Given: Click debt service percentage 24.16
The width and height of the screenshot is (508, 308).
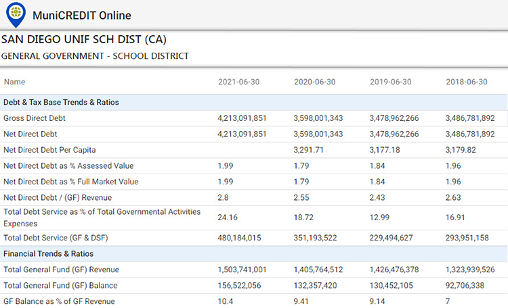Looking at the screenshot, I should pyautogui.click(x=228, y=217).
